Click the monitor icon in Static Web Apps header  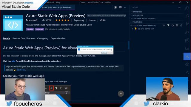(x=177, y=25)
